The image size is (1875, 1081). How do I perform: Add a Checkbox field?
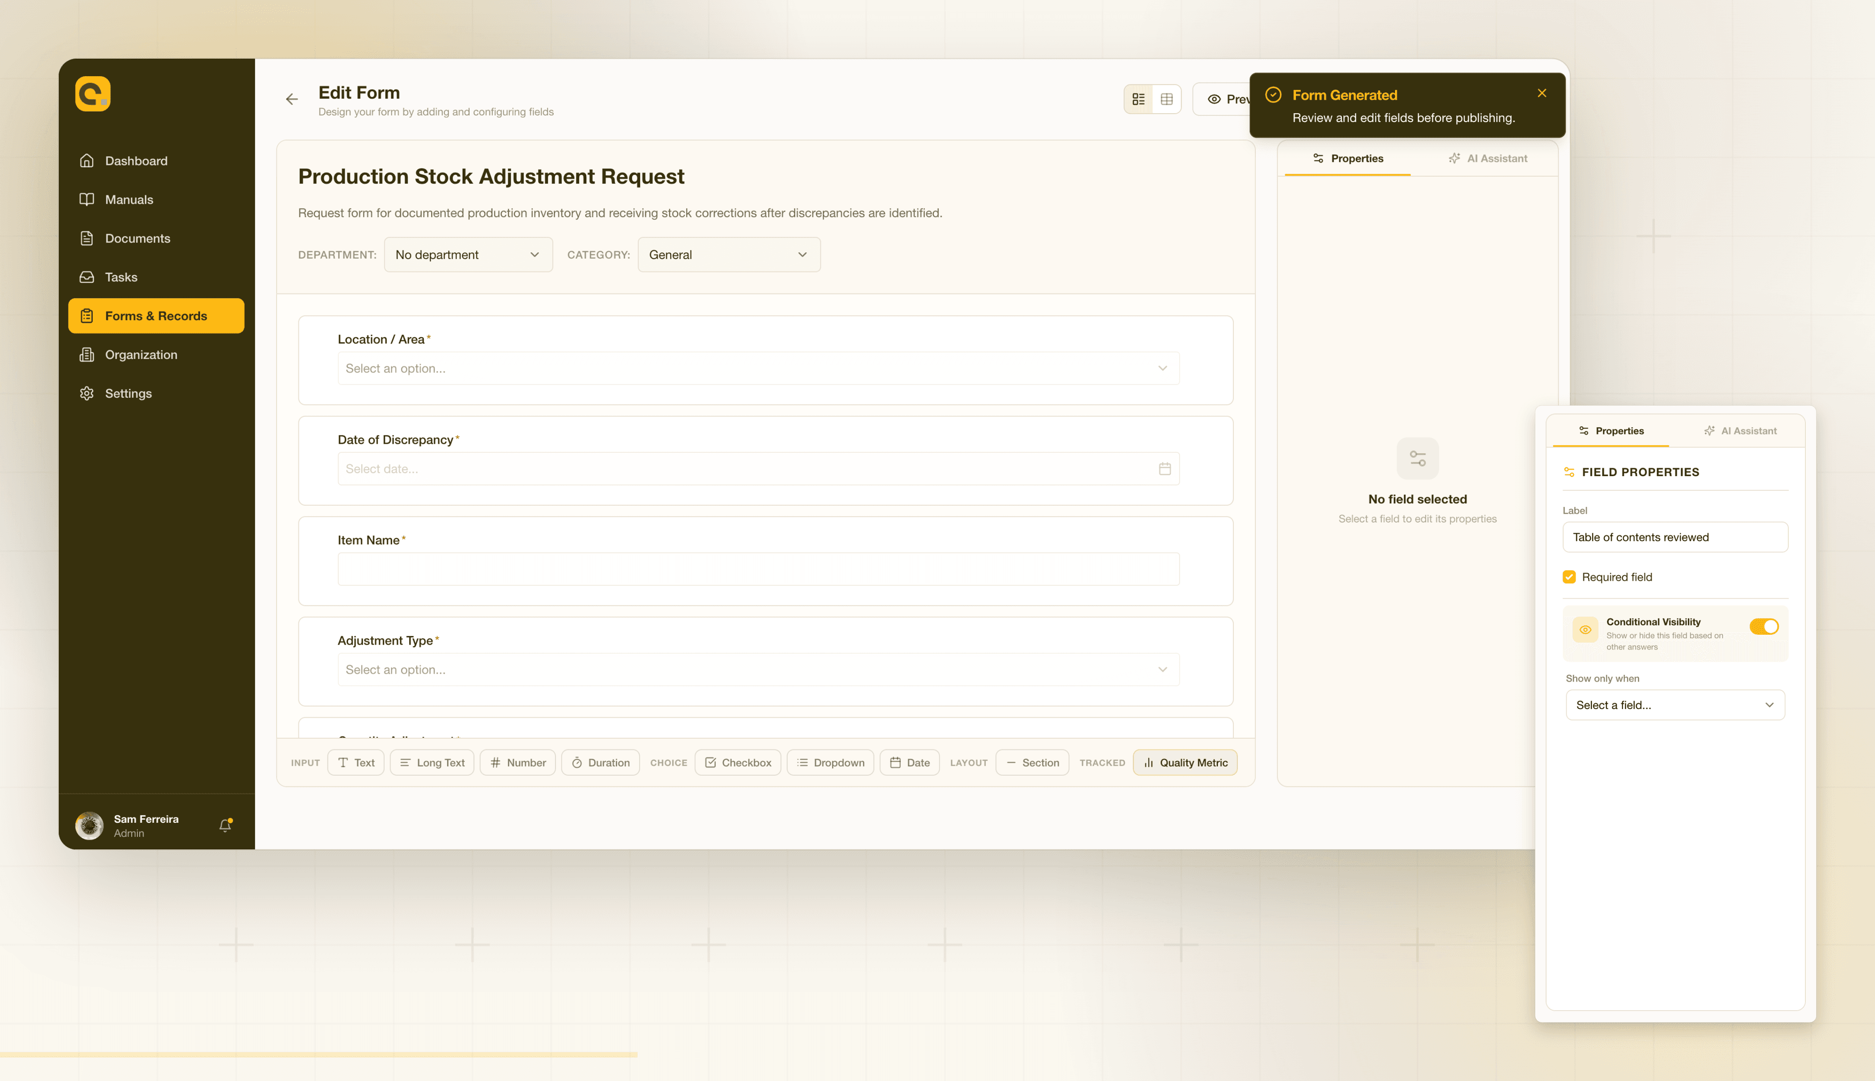click(x=738, y=763)
